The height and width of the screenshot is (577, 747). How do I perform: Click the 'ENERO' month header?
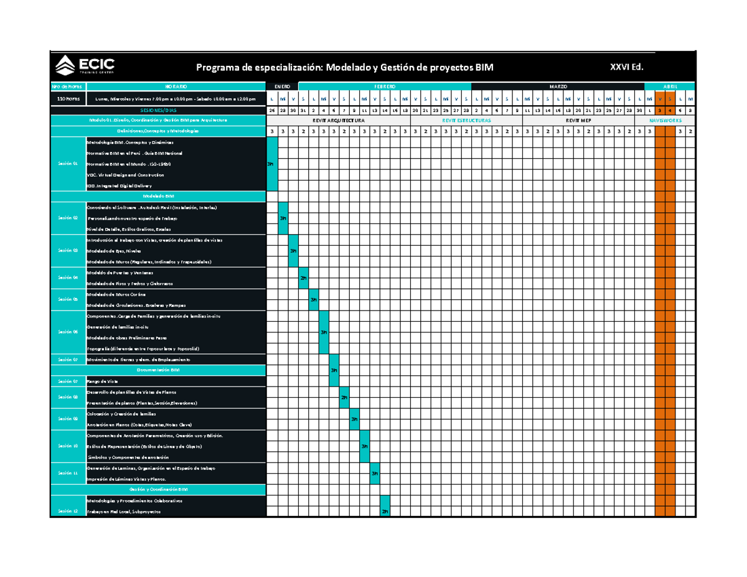(282, 87)
